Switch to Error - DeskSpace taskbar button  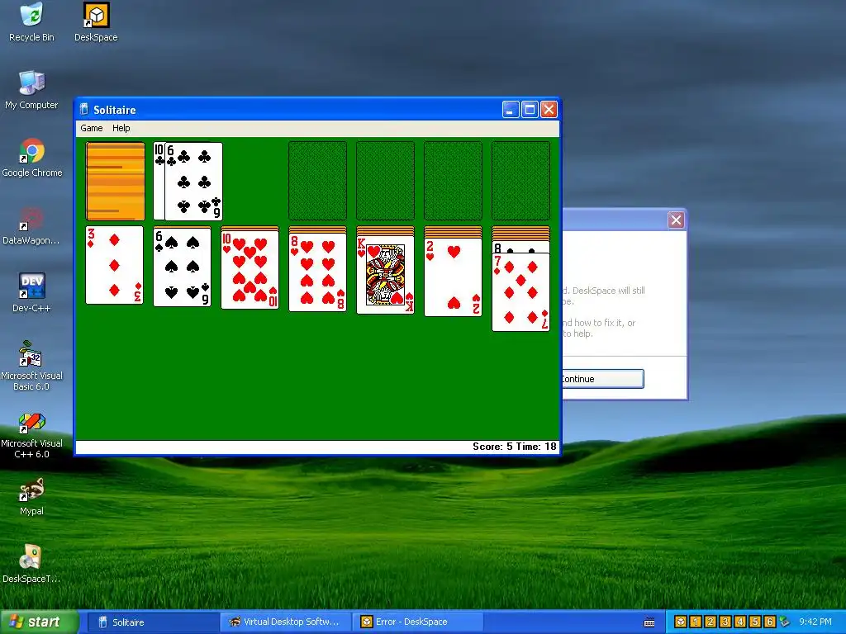pyautogui.click(x=417, y=622)
